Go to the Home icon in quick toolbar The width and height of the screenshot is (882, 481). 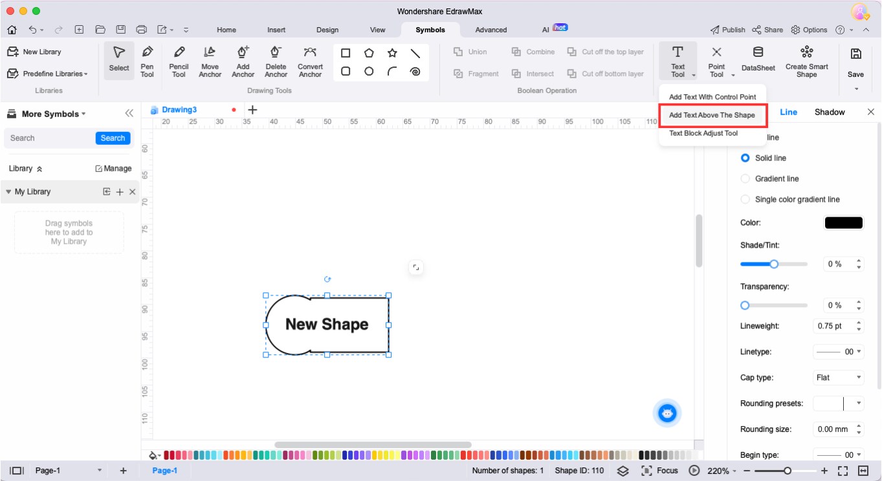point(12,30)
